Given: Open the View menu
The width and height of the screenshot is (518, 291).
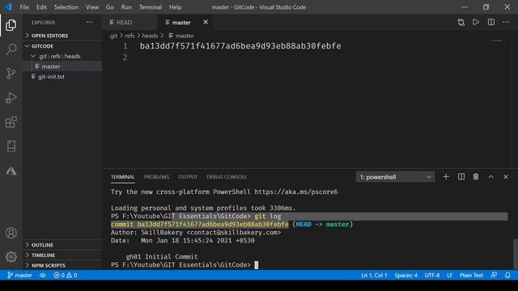Looking at the screenshot, I should (92, 7).
